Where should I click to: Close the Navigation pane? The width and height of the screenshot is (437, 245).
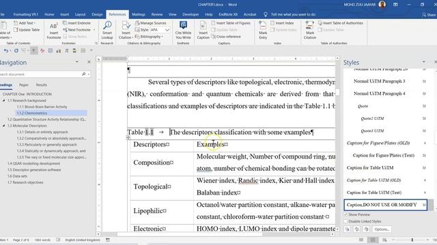[89, 62]
